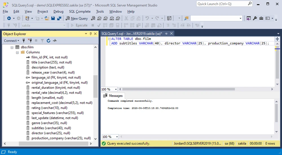Click the Activity Monitor pulse icon in Object Explorer
The width and height of the screenshot is (282, 155).
pyautogui.click(x=55, y=41)
